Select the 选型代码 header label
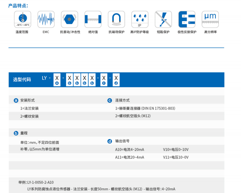The width and height of the screenshot is (241, 193). (22, 80)
